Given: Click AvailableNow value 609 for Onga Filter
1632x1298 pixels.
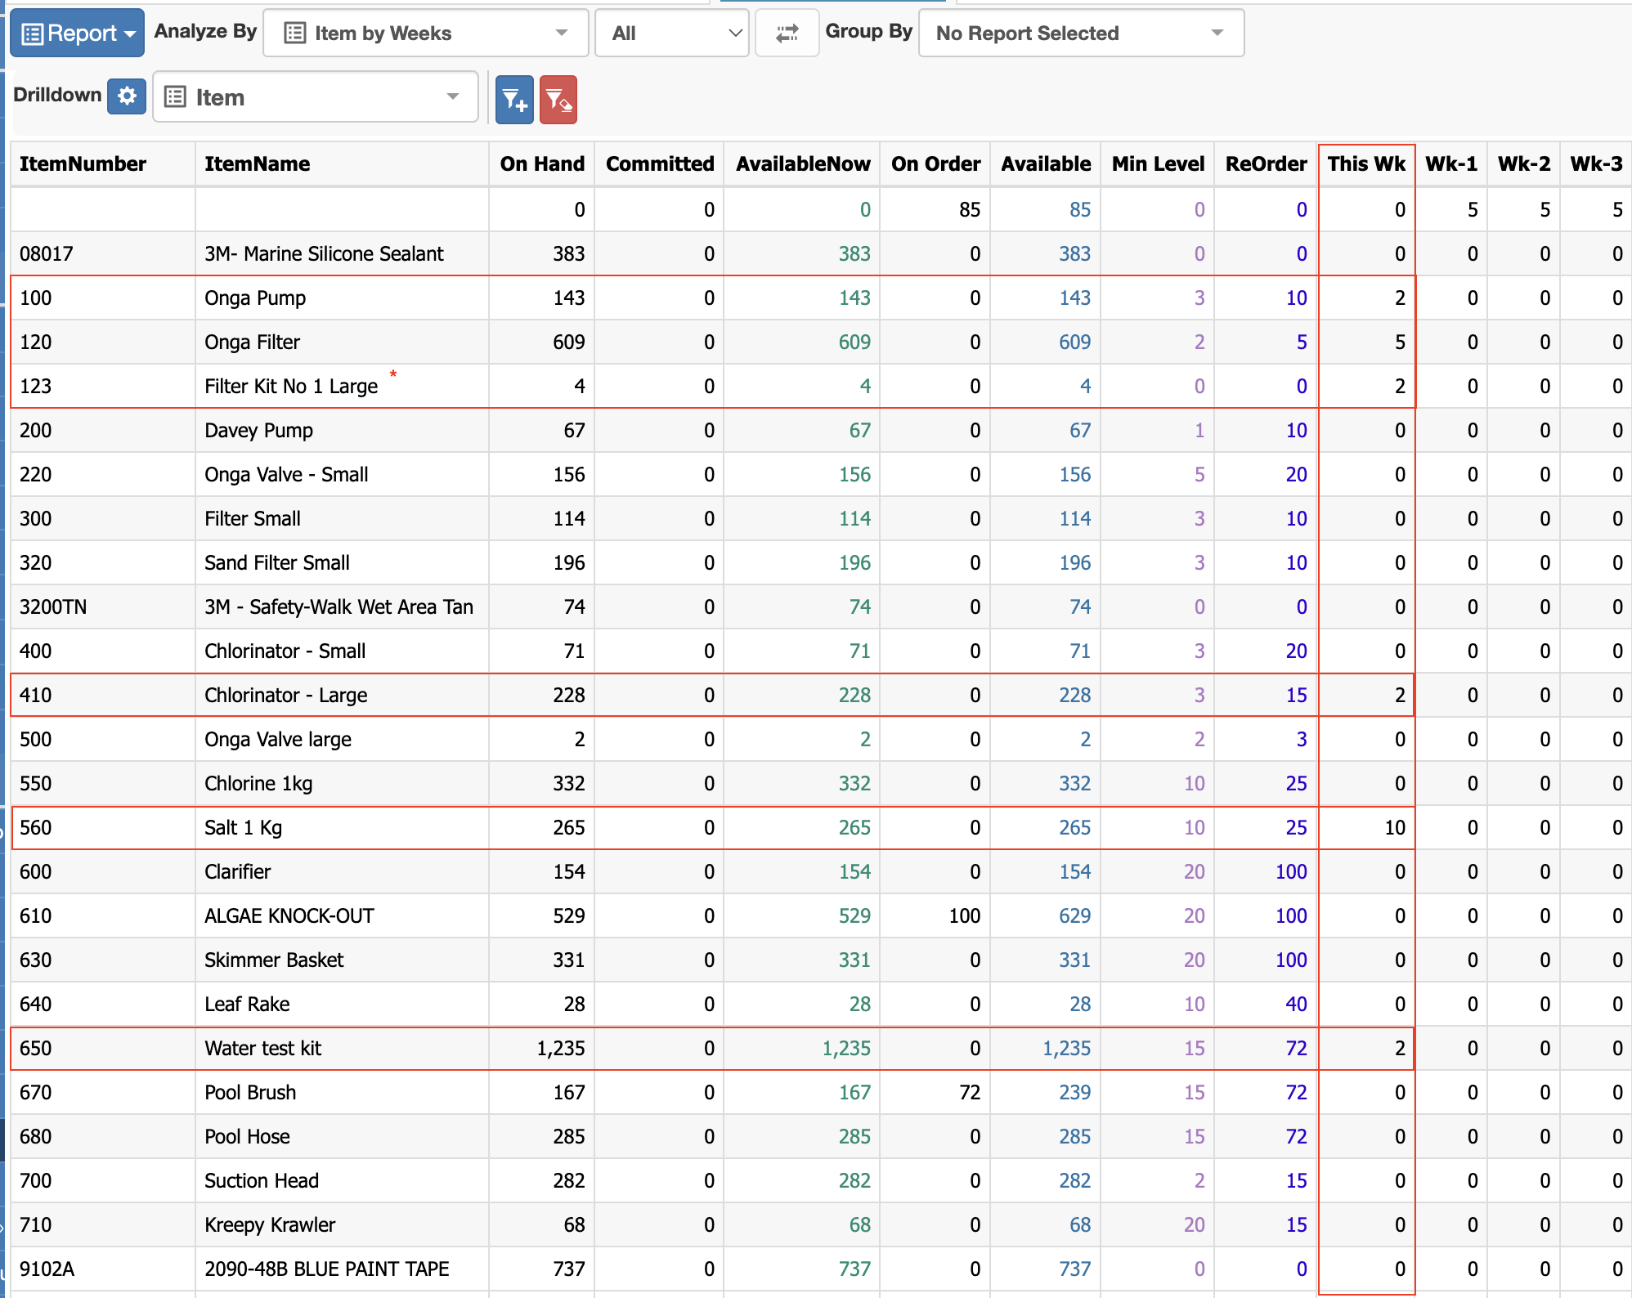Looking at the screenshot, I should [x=854, y=342].
